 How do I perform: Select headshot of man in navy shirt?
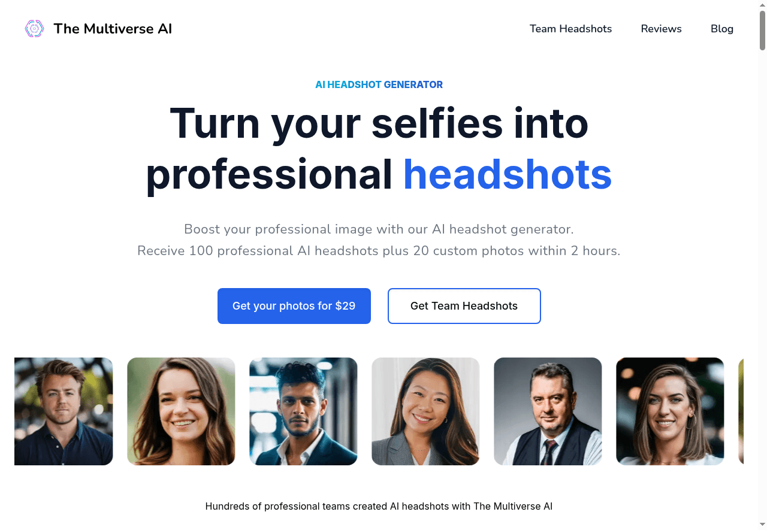point(64,411)
